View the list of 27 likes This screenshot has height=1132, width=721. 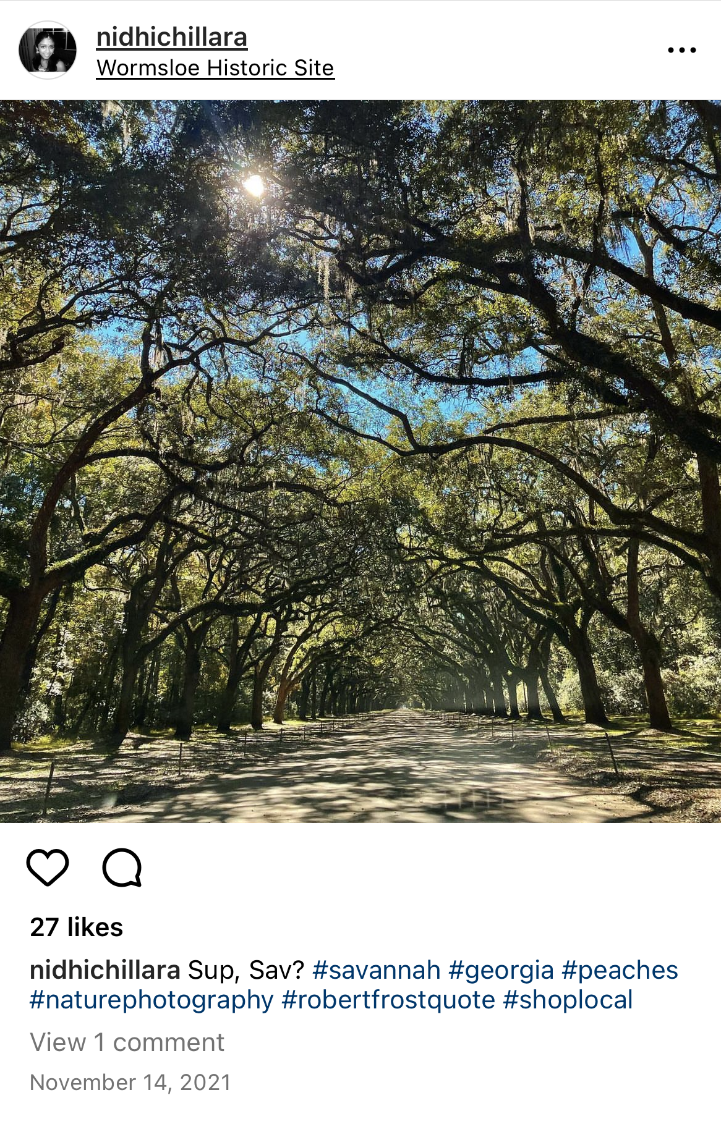(x=77, y=927)
